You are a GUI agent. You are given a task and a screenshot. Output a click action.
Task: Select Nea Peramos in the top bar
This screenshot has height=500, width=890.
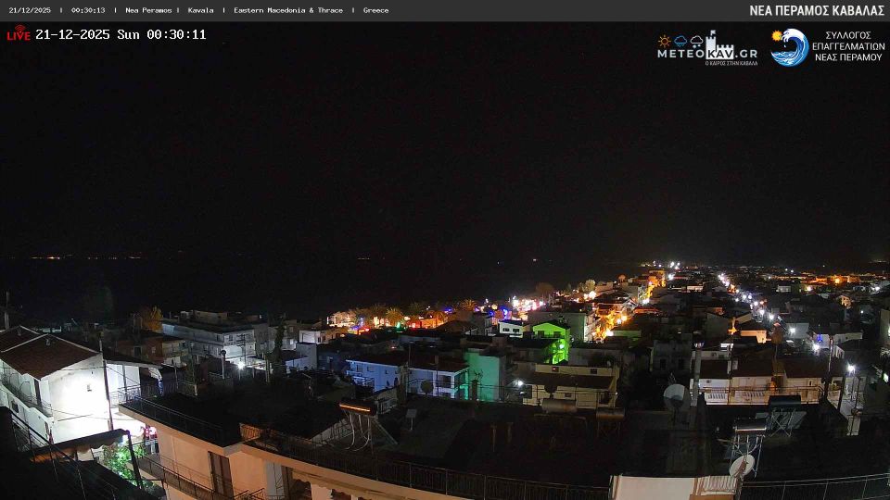(148, 10)
